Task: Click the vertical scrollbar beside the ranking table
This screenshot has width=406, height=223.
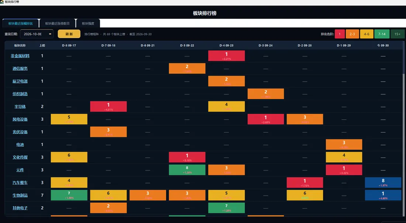Action: coord(403,128)
